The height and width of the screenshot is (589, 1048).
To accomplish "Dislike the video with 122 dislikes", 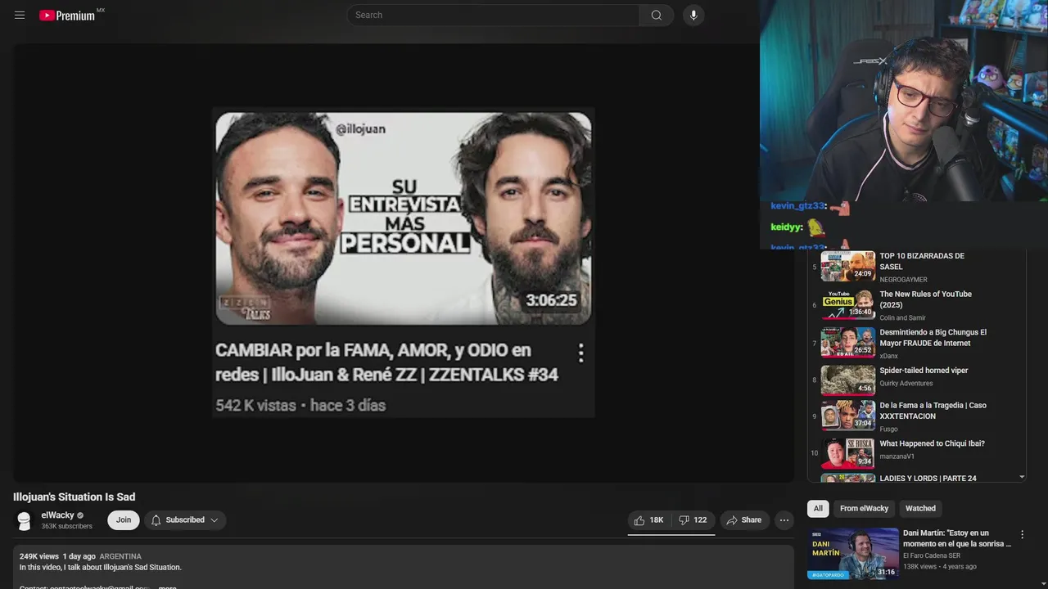I will 693,520.
